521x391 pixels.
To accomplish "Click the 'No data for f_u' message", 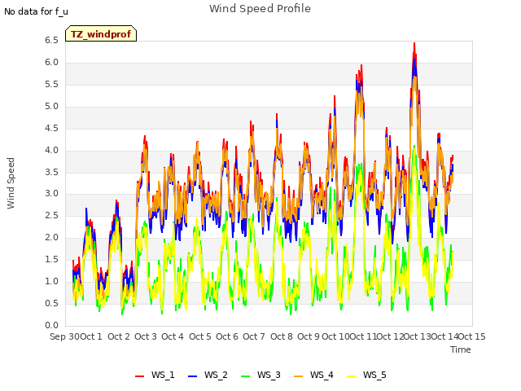I will [x=36, y=11].
